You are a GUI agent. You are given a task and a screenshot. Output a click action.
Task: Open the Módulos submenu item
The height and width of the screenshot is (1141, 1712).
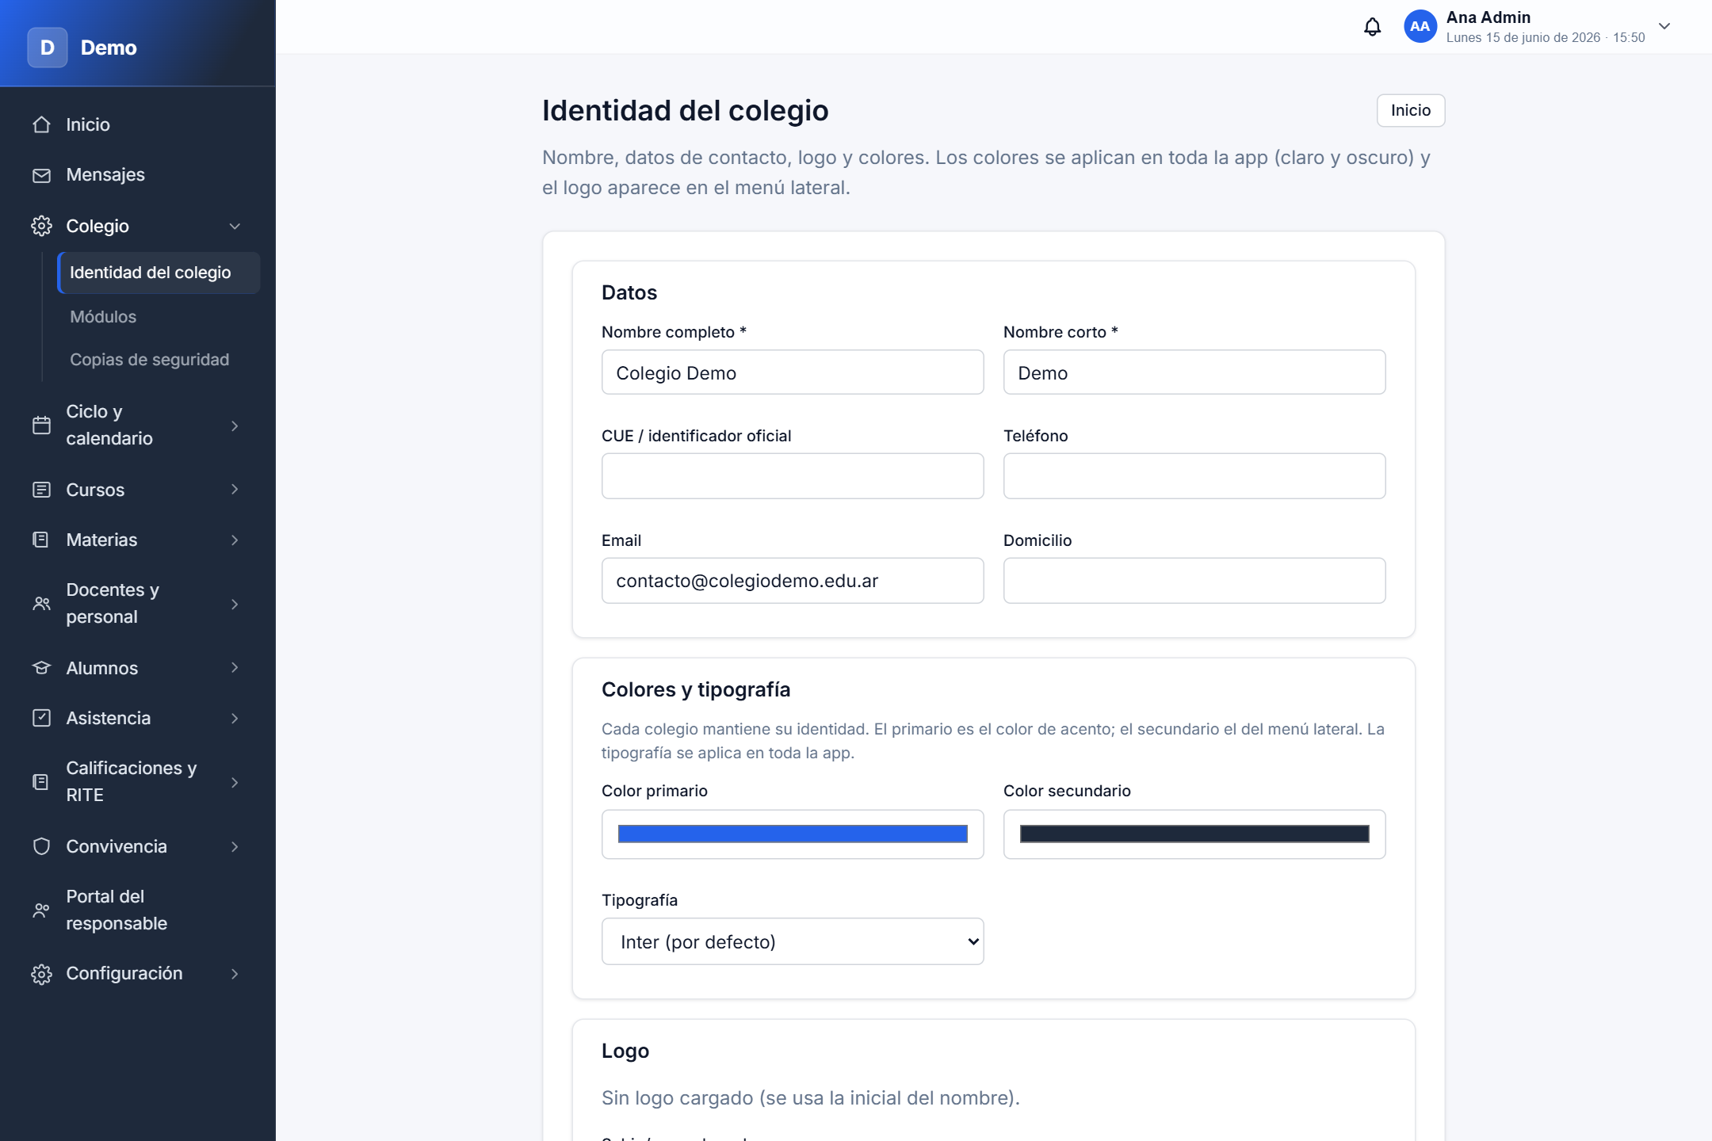point(103,317)
